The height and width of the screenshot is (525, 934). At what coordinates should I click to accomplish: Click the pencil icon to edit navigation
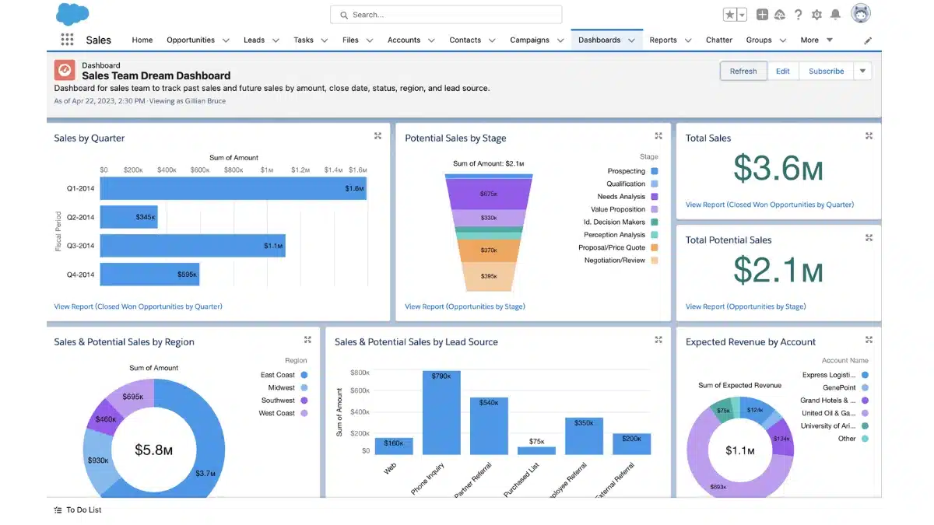click(868, 40)
